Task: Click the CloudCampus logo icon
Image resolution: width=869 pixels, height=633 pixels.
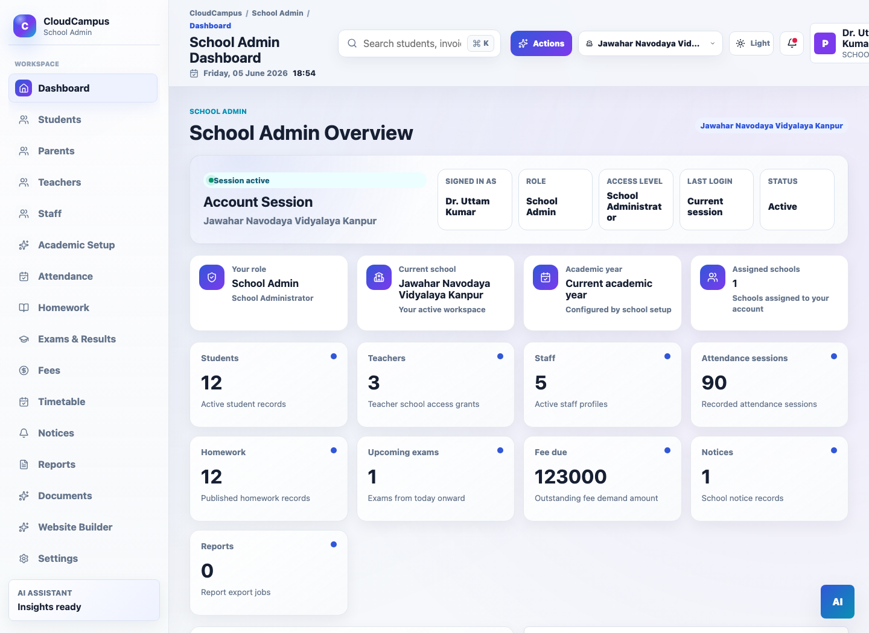Action: (x=25, y=26)
